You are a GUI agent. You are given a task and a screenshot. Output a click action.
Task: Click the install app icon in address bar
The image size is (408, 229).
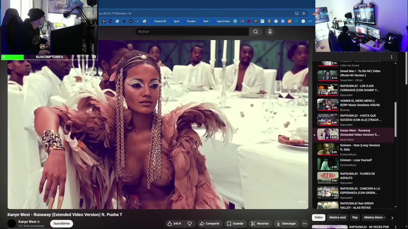pyautogui.click(x=297, y=13)
